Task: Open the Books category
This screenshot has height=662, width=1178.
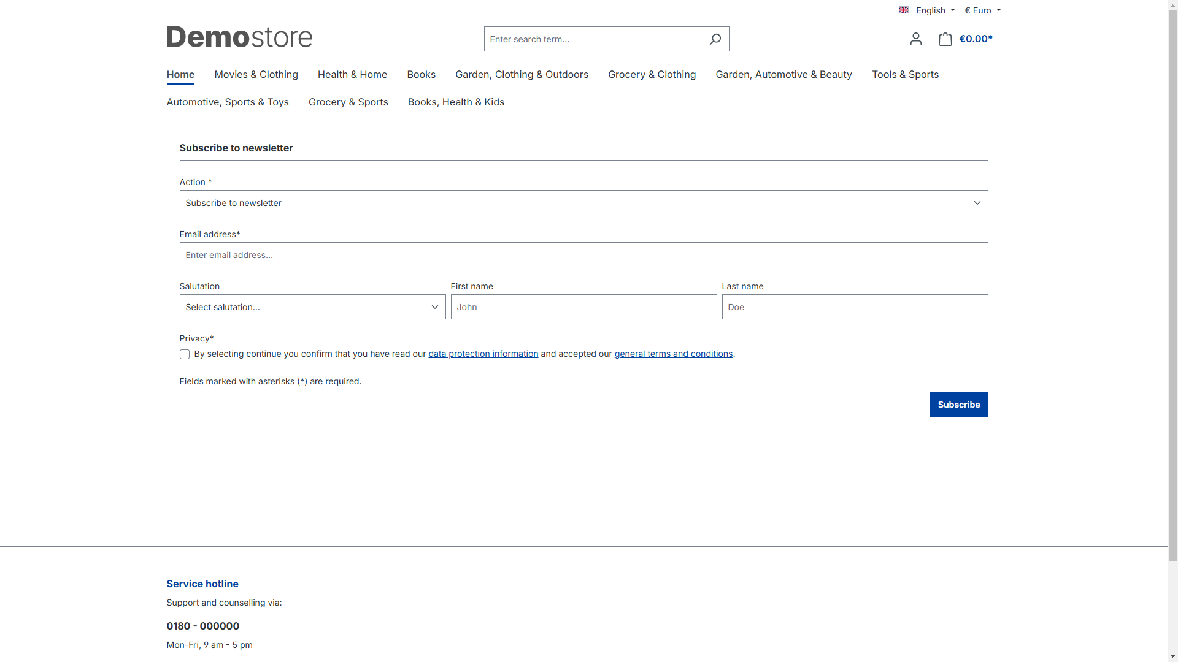Action: point(421,75)
